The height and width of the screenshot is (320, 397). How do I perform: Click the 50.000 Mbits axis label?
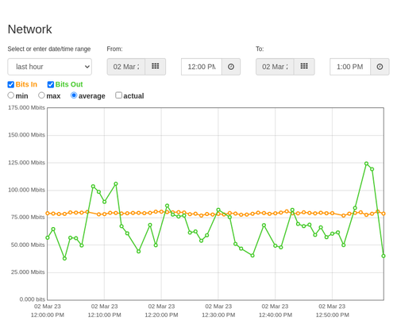click(x=28, y=245)
